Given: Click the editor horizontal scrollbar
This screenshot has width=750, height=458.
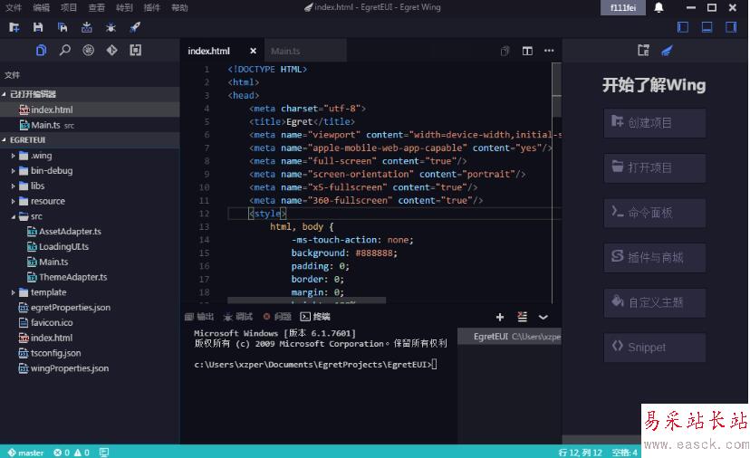Looking at the screenshot, I should [306, 301].
